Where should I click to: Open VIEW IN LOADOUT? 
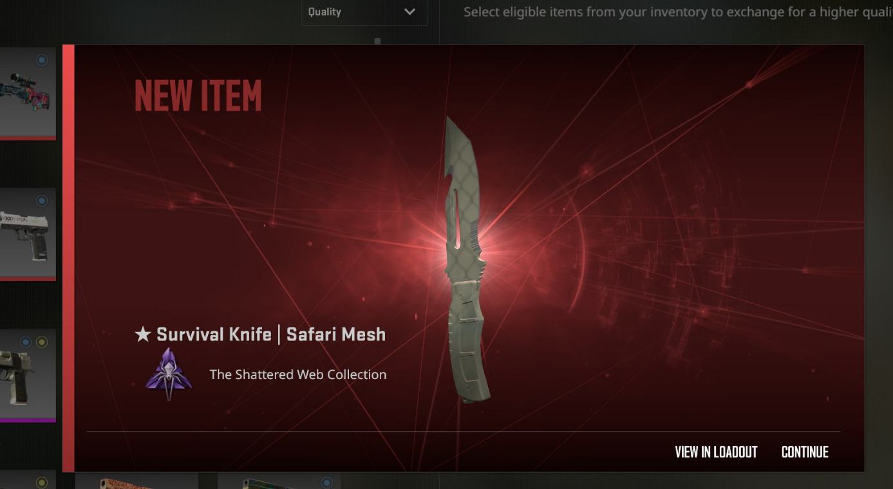[716, 452]
